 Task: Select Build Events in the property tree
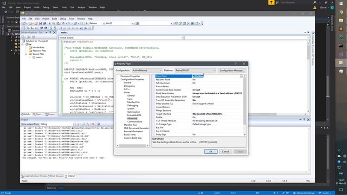pos(130,135)
